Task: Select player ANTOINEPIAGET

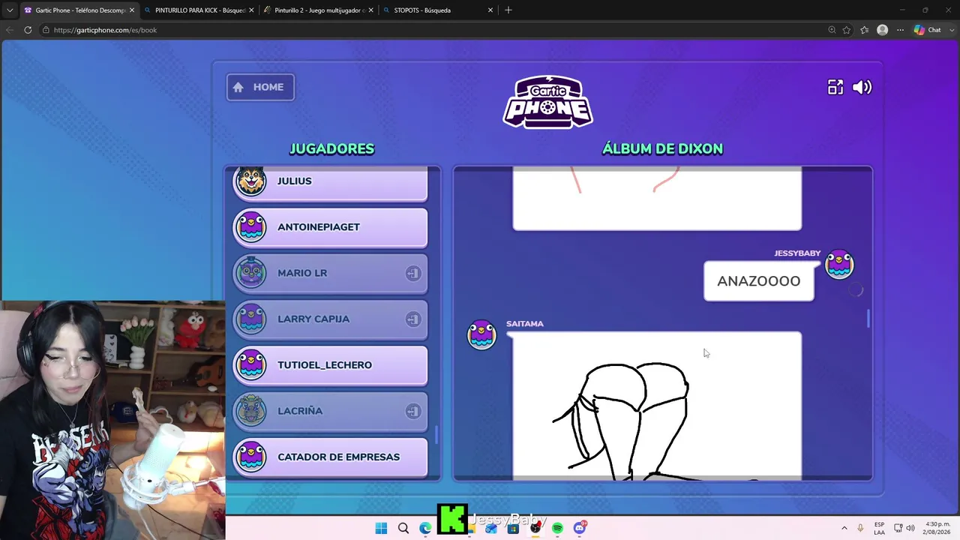Action: (x=330, y=227)
